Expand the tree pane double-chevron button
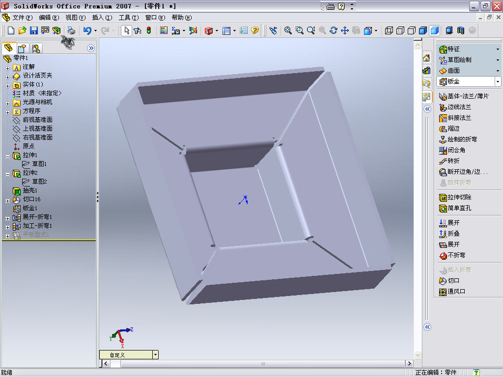The image size is (503, 377). (91, 49)
